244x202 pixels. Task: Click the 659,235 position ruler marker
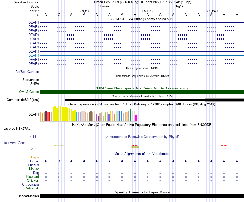[148, 11]
